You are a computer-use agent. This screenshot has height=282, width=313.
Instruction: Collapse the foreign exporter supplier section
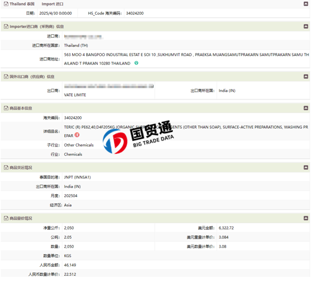(x=306, y=76)
